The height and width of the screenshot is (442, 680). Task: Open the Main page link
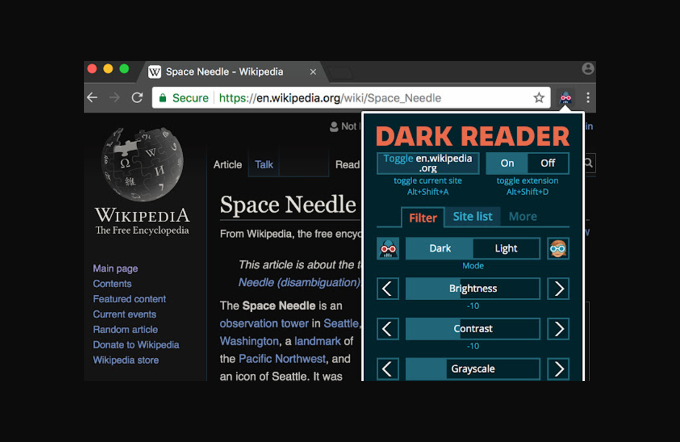click(116, 269)
